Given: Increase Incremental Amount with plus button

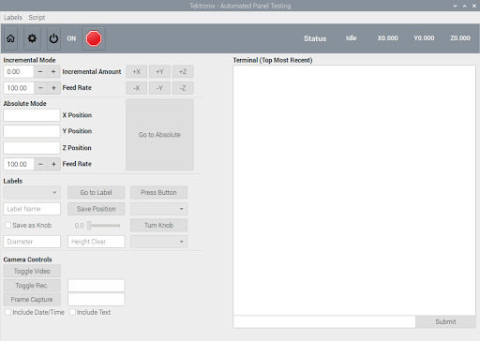Looking at the screenshot, I should coord(53,71).
